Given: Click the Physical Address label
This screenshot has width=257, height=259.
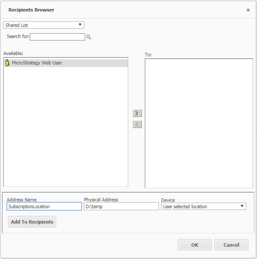Looking at the screenshot, I should 101,200.
